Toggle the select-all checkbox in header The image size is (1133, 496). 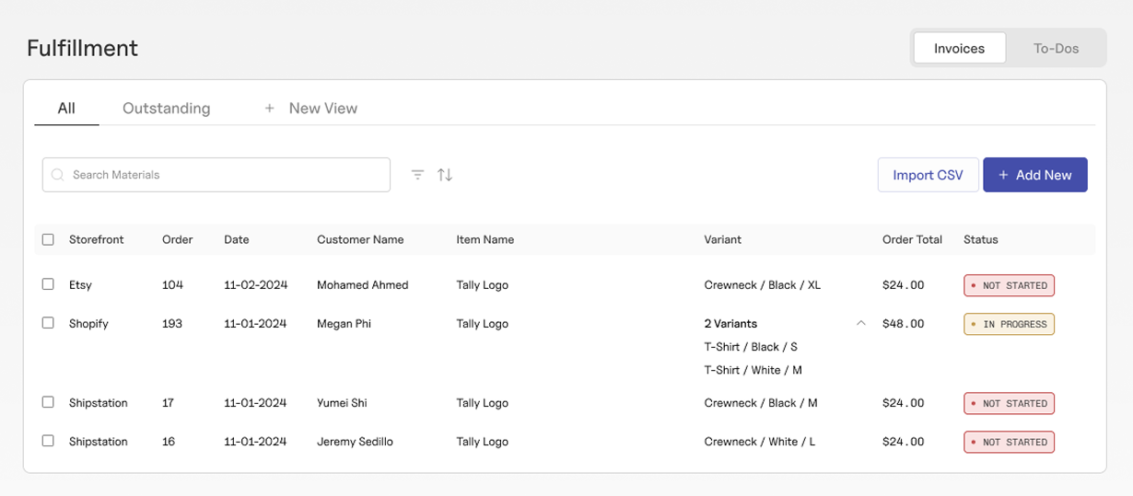[x=48, y=239]
